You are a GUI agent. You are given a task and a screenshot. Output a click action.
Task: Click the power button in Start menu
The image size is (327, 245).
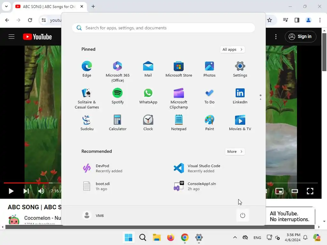coord(243,215)
